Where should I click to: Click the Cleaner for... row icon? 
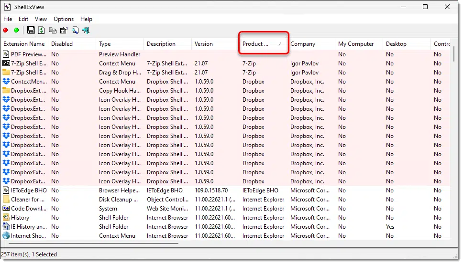click(x=6, y=200)
